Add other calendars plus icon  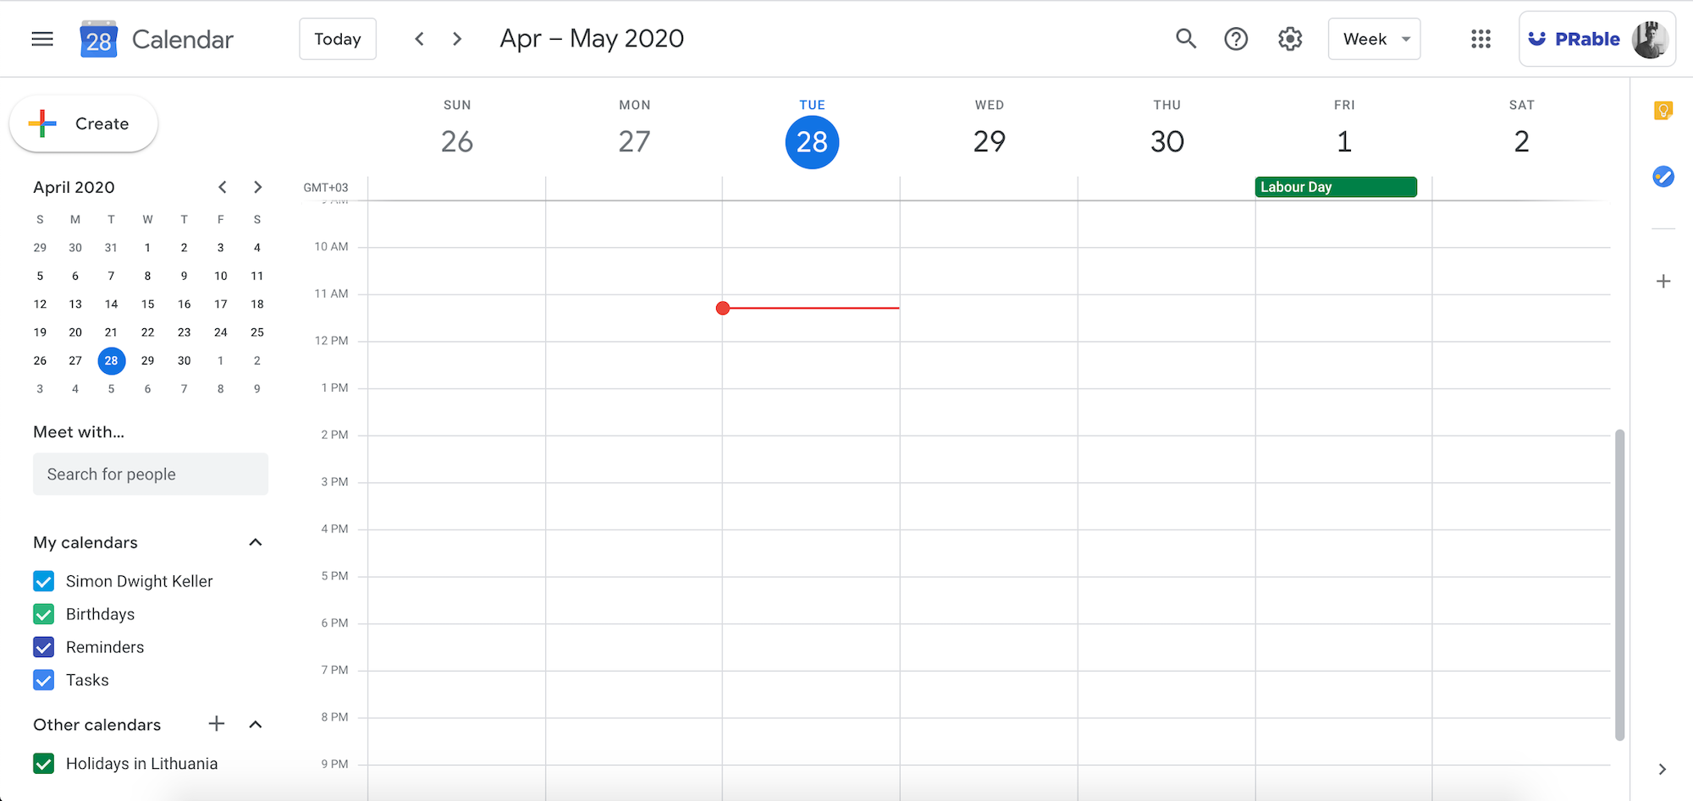[217, 723]
